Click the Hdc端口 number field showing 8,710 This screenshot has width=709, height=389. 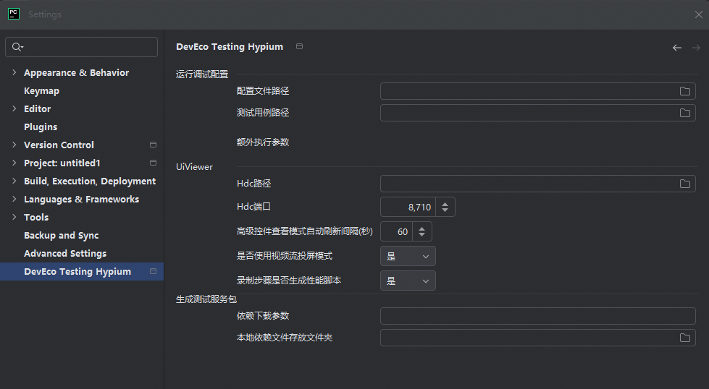pyautogui.click(x=408, y=207)
